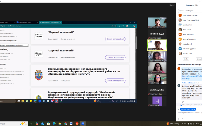The height and width of the screenshot is (126, 202).
Task: Open the Васильківський фаховий коледж card title
Action: [84, 72]
